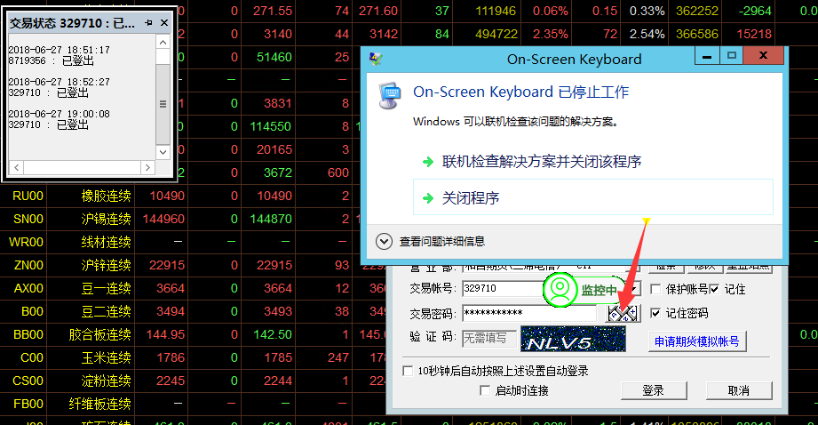Uncheck the 记住 account checkbox
This screenshot has height=425, width=818.
[714, 289]
